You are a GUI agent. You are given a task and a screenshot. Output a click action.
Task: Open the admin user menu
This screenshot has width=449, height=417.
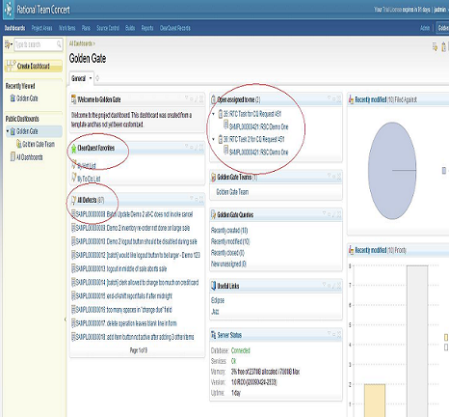pyautogui.click(x=441, y=10)
